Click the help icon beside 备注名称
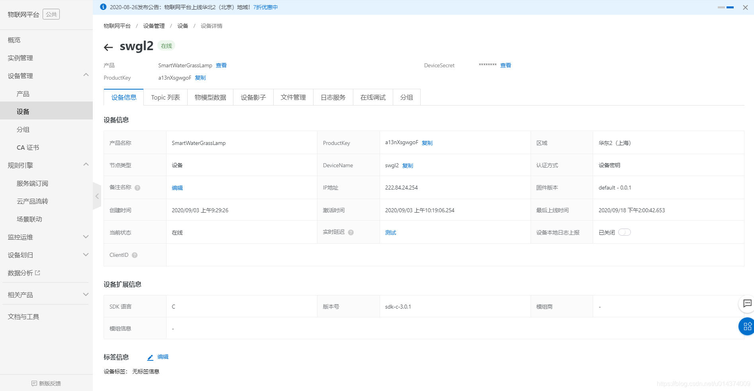The height and width of the screenshot is (391, 754). click(x=137, y=188)
